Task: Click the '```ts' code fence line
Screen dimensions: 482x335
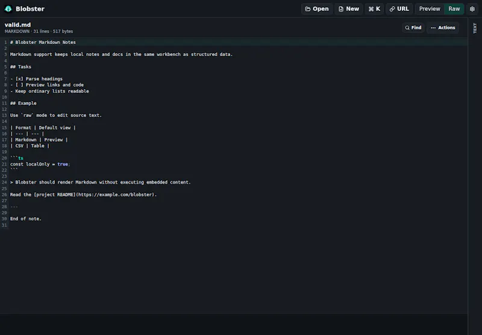Action: 17,158
